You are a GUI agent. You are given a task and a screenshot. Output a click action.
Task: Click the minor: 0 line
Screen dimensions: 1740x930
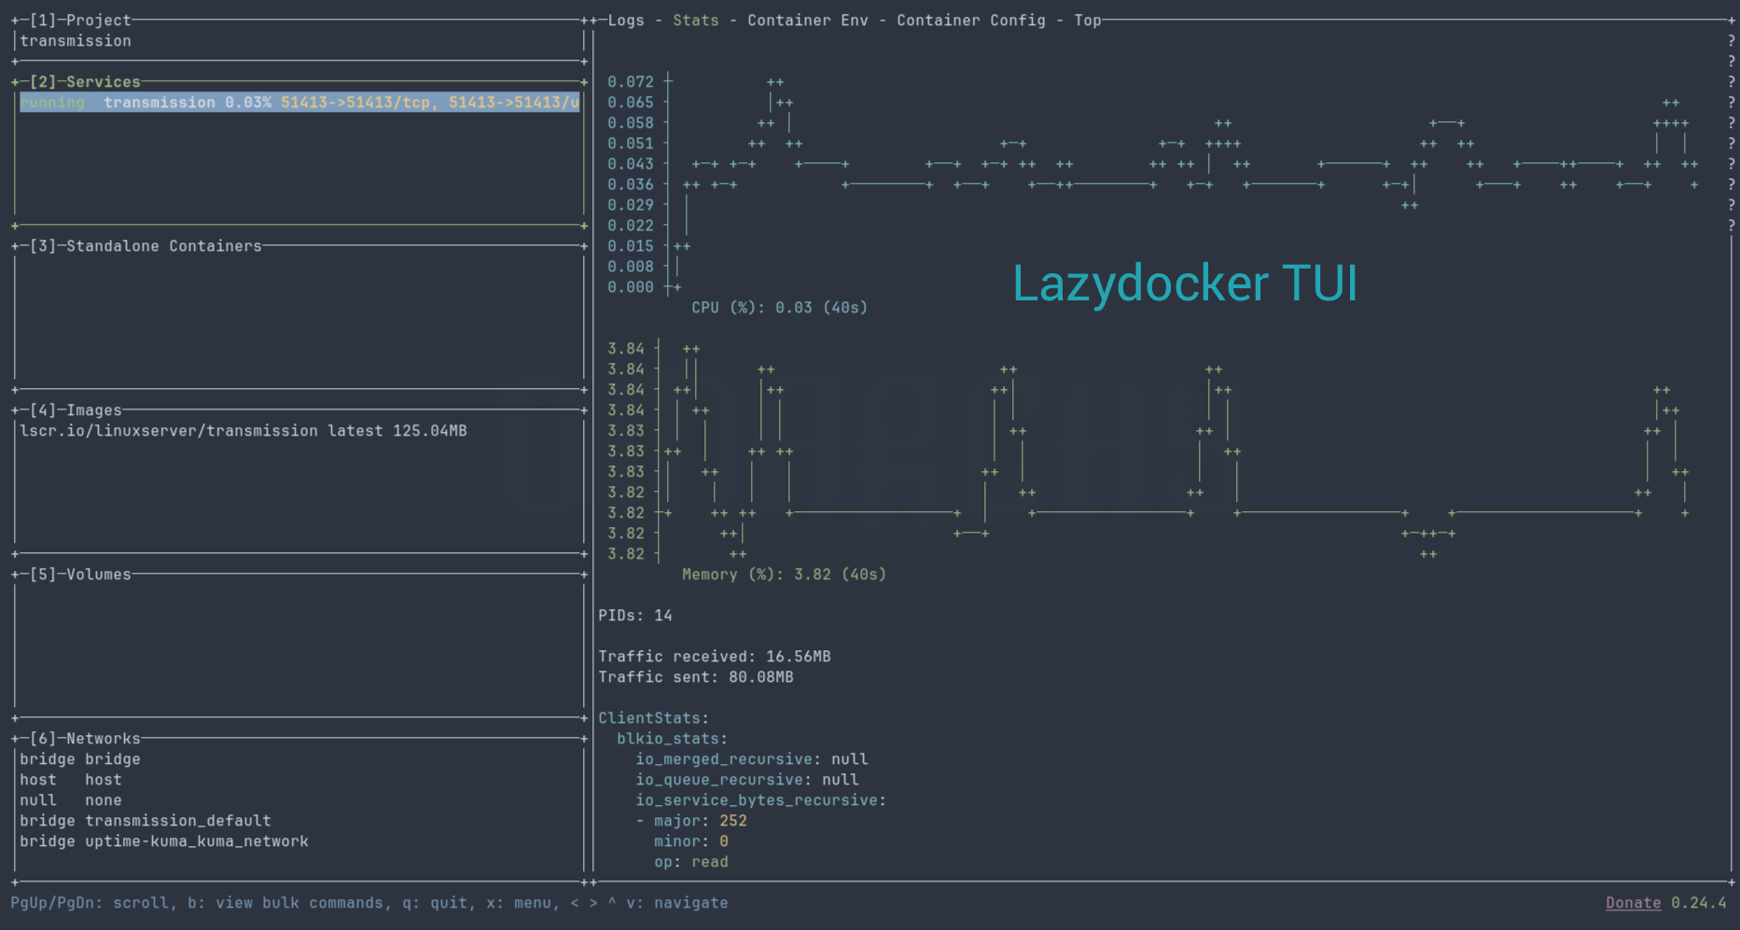(x=691, y=841)
